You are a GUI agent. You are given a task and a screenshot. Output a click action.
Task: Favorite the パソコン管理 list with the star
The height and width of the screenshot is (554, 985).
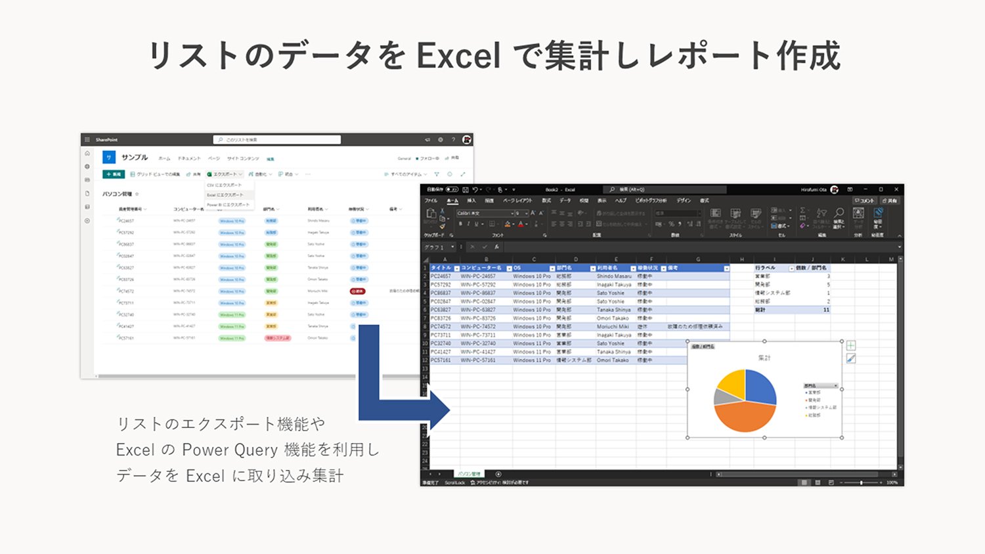coord(137,194)
